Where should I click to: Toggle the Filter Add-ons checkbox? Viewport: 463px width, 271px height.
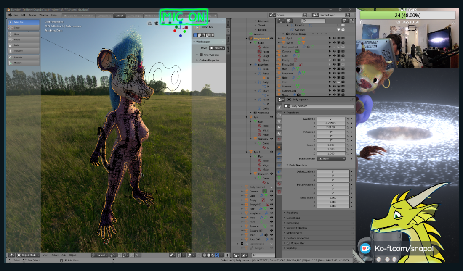[x=201, y=55]
